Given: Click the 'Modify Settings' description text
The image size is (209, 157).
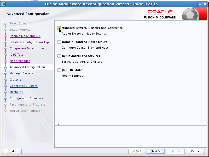Looking at the screenshot, I should coord(72,76).
